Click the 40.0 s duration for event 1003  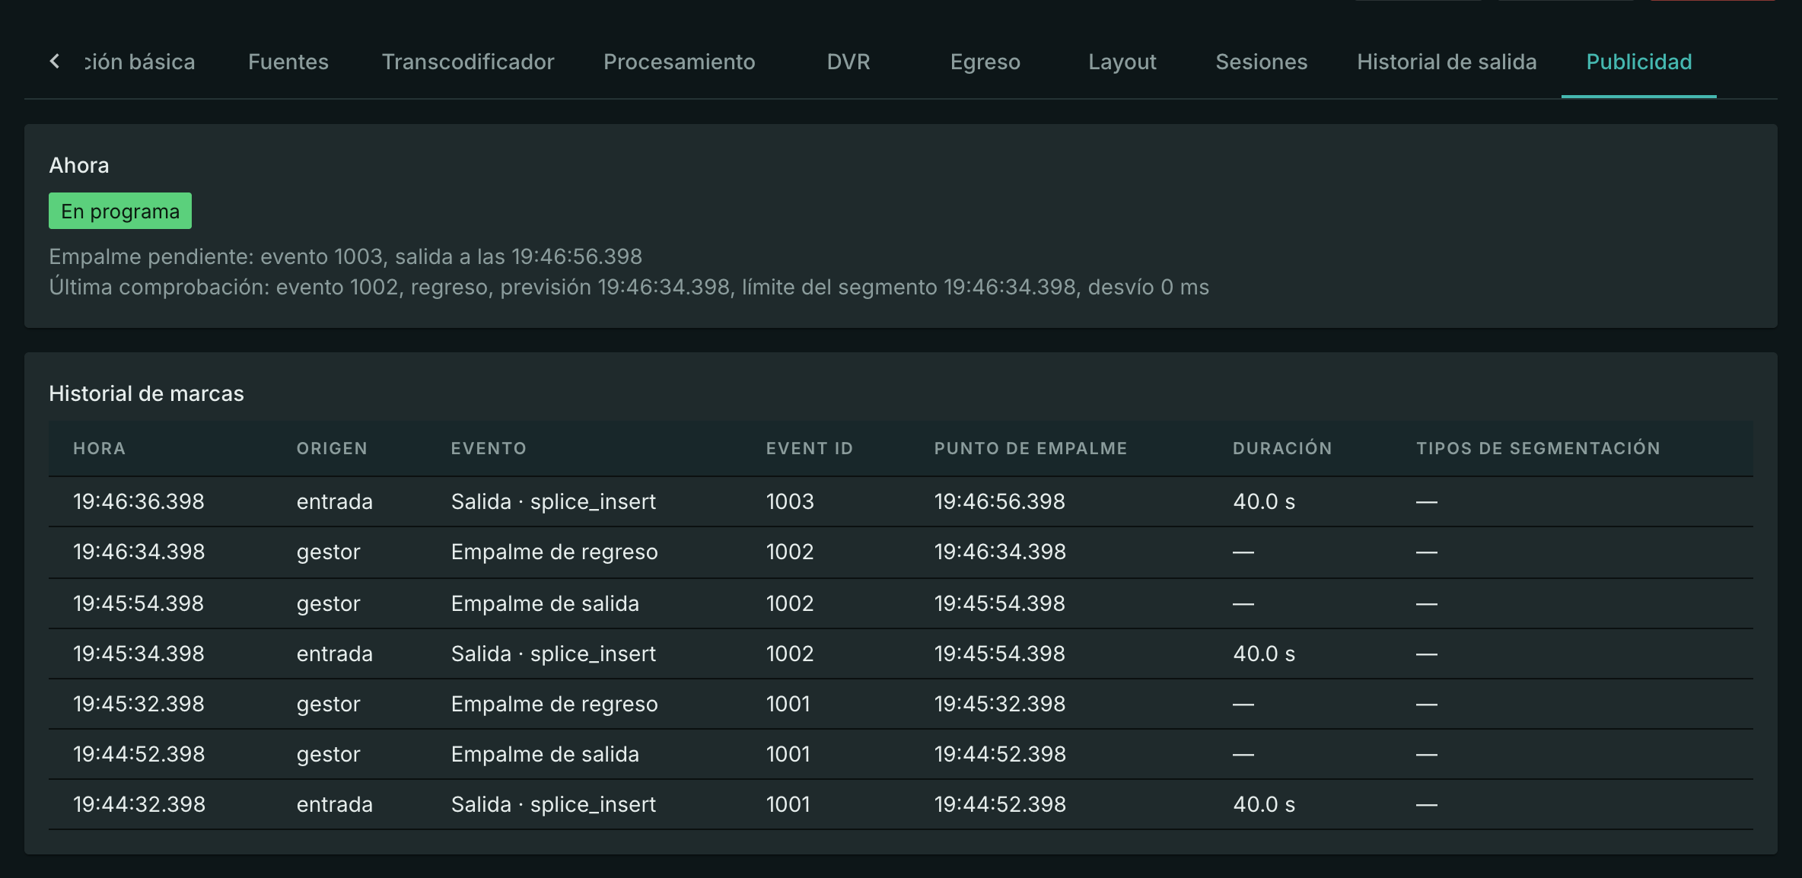click(x=1264, y=501)
